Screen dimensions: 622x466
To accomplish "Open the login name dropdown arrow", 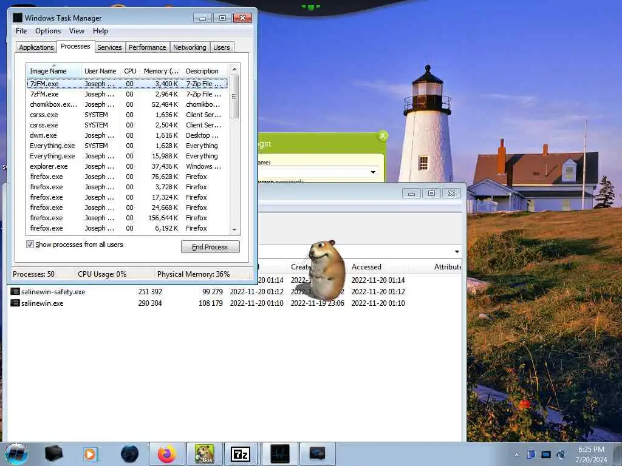I will coord(373,172).
